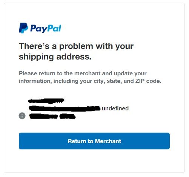This screenshot has width=189, height=177.
Task: Click the Return to Merchant button
Action: (x=94, y=141)
